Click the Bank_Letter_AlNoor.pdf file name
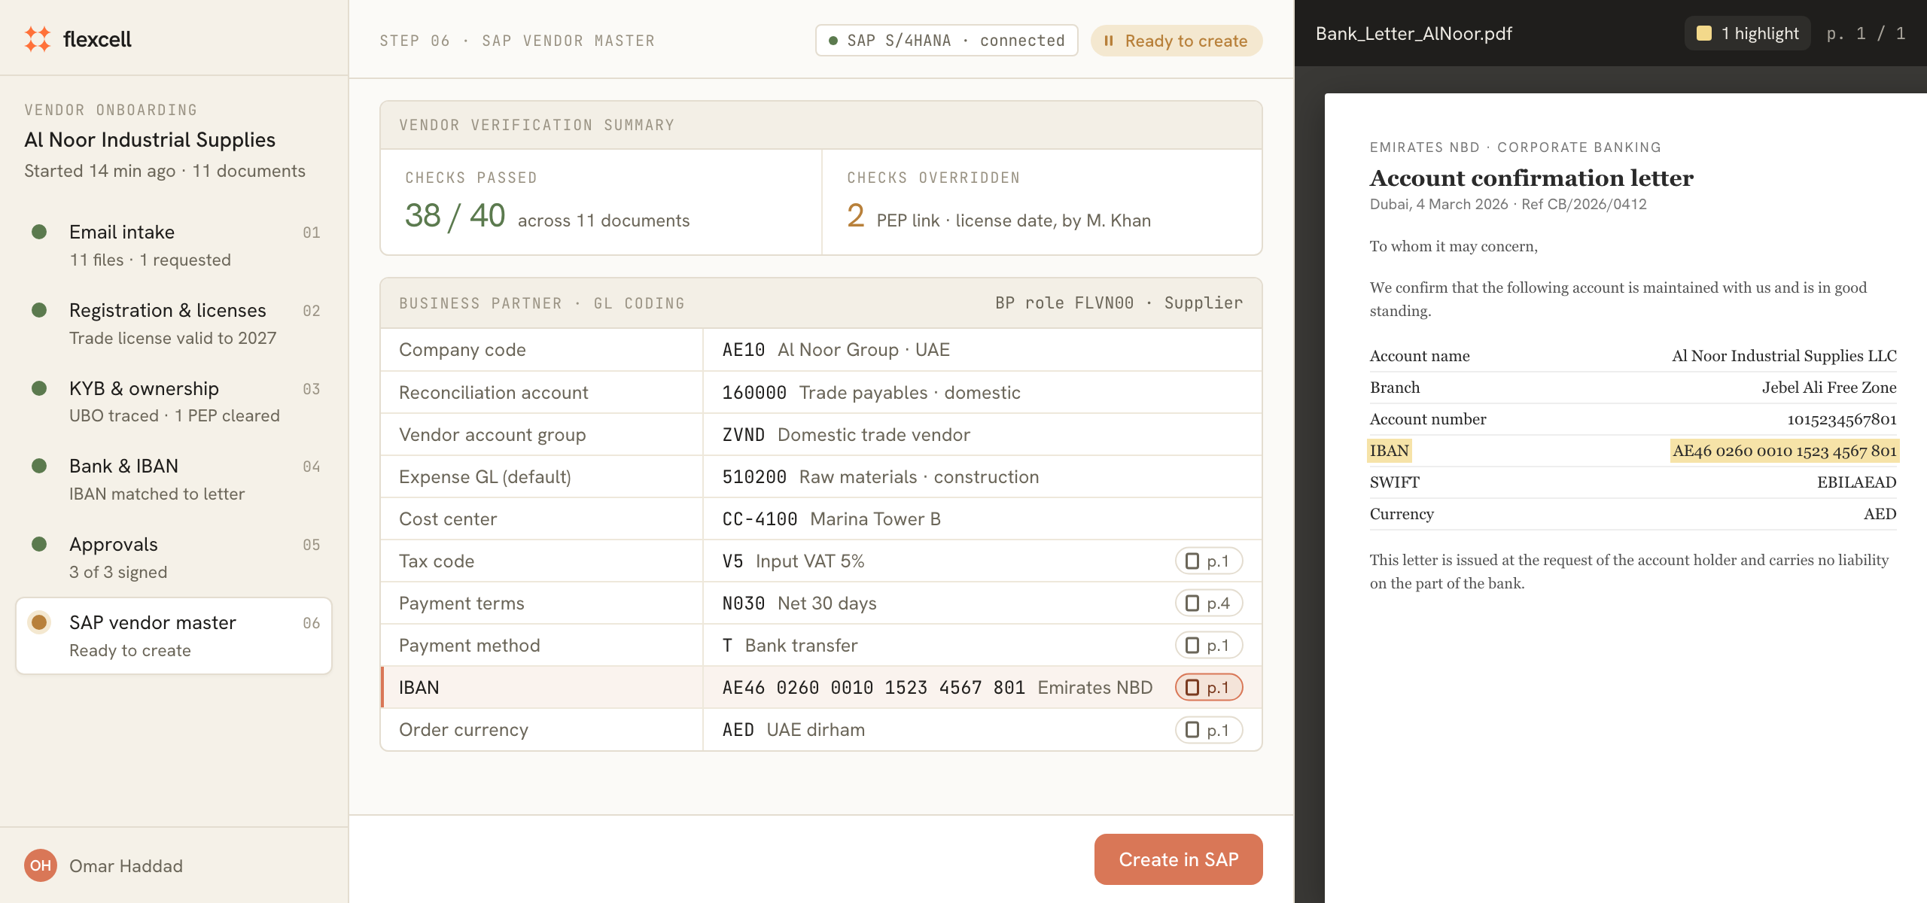The width and height of the screenshot is (1927, 903). coord(1413,33)
